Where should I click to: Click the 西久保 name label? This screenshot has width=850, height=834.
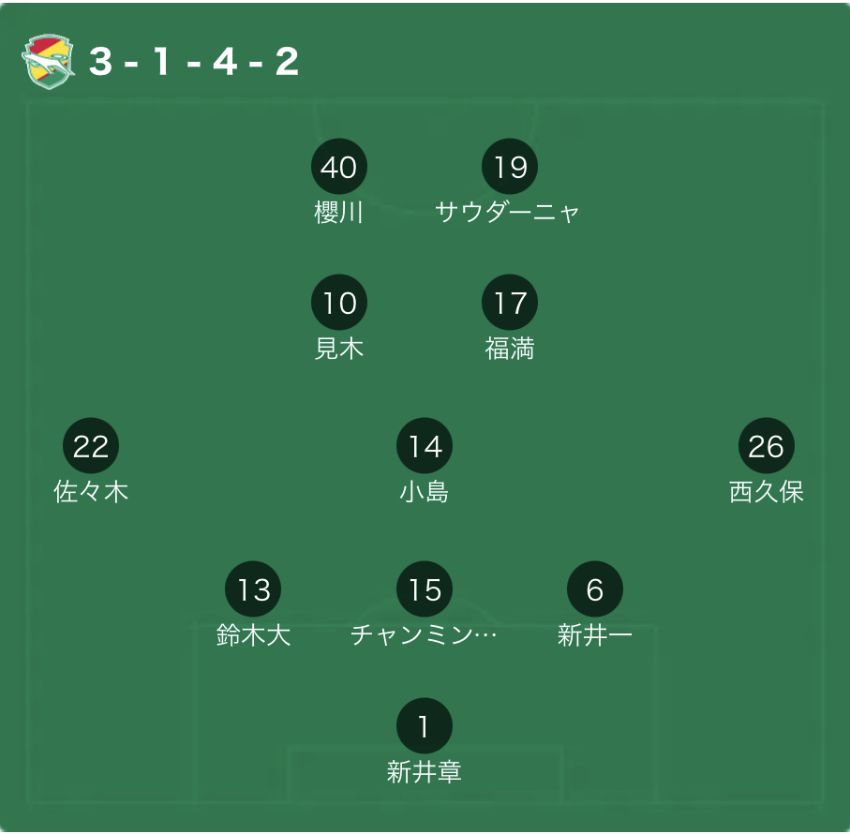pyautogui.click(x=767, y=492)
